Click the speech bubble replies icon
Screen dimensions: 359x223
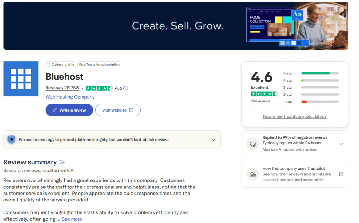(x=252, y=144)
